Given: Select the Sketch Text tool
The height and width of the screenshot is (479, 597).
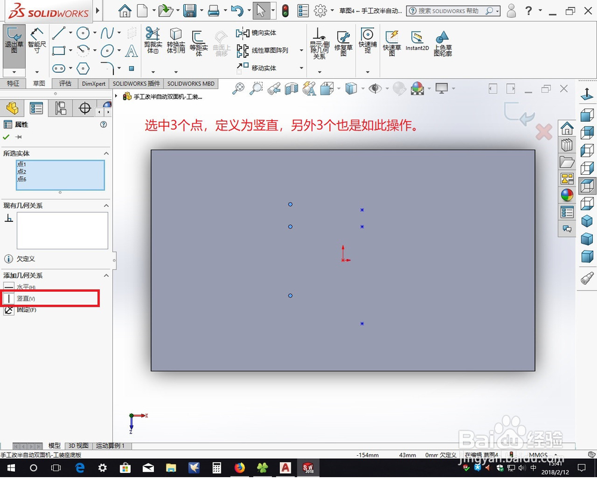Looking at the screenshot, I should 131,51.
